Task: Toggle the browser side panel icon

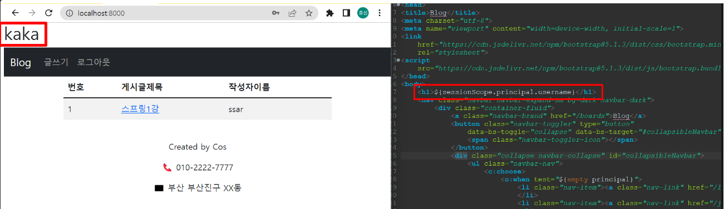Action: click(x=346, y=13)
